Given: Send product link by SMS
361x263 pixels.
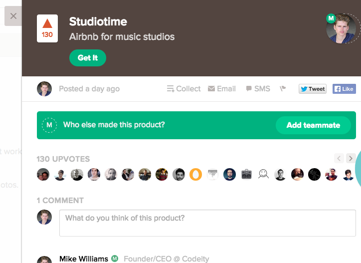Looking at the screenshot, I should coord(258,89).
